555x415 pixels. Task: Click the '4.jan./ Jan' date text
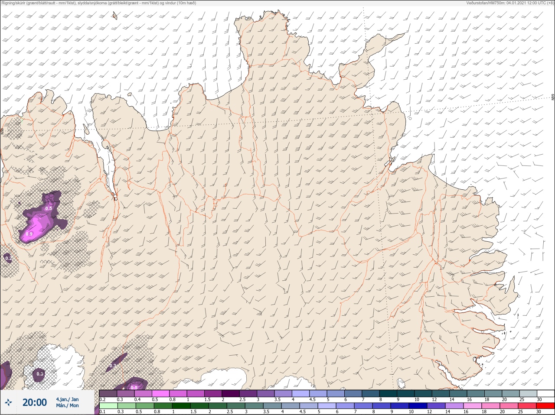[x=67, y=399]
